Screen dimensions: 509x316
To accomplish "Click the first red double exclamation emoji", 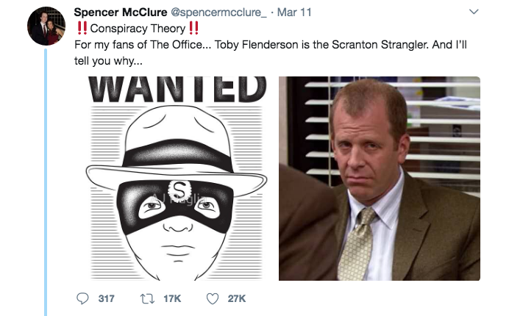I will click(x=82, y=29).
